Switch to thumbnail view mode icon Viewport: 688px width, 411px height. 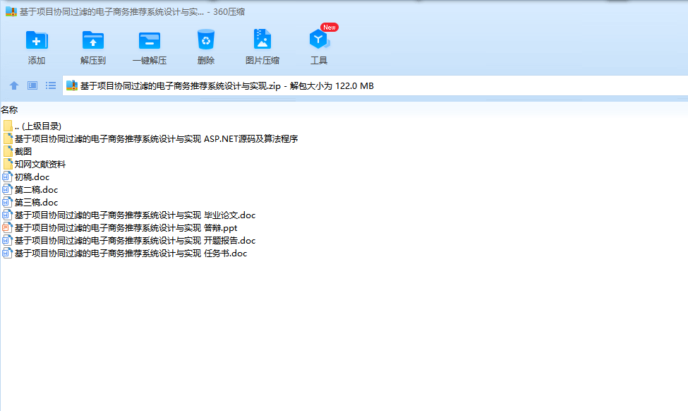point(32,85)
